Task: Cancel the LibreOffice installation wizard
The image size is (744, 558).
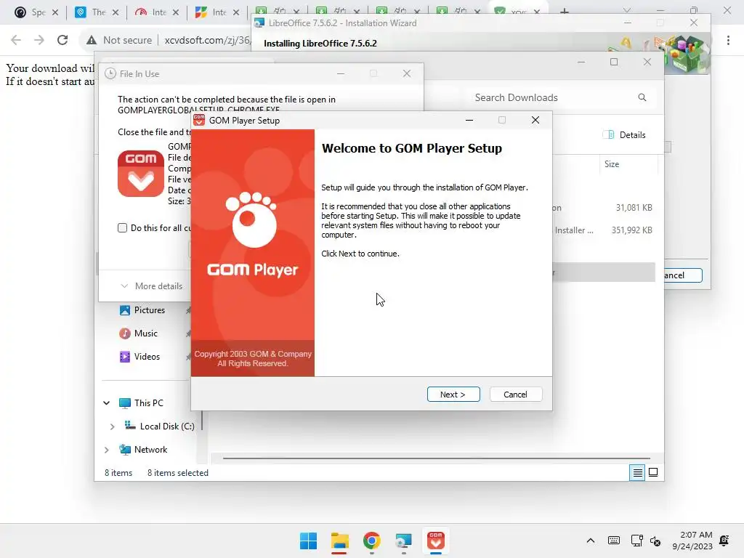Action: pos(682,275)
